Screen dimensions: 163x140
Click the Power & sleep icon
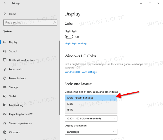pos(5,78)
